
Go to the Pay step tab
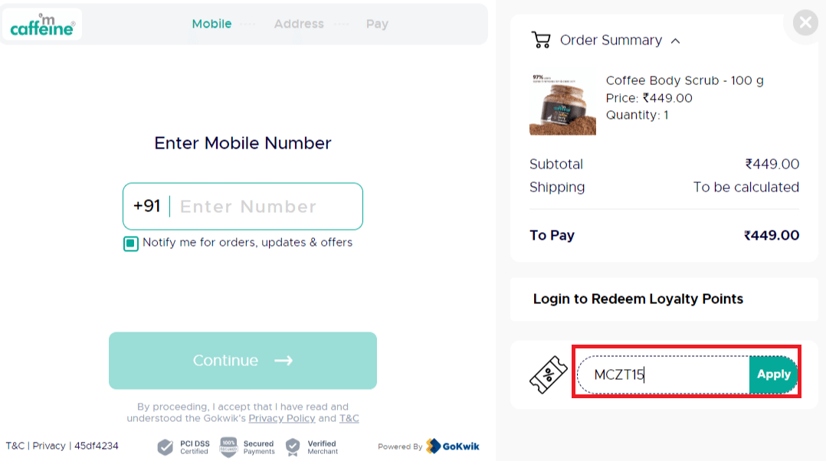click(377, 24)
